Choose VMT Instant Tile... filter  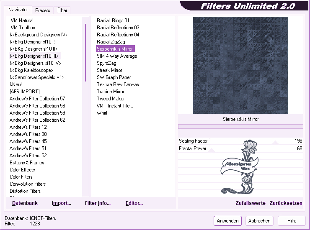[x=115, y=106]
